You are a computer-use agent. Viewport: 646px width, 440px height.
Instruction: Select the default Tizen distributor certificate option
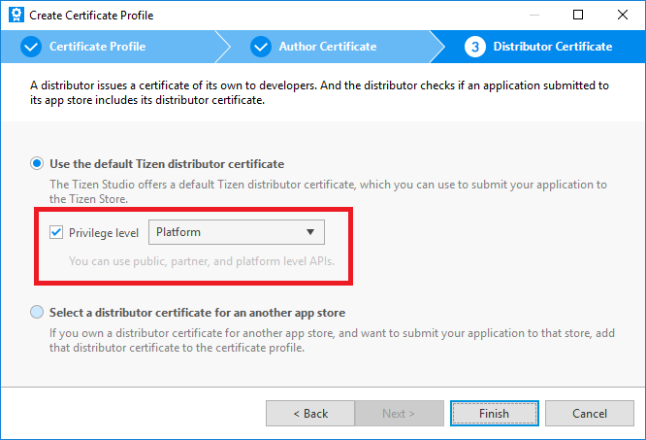(x=38, y=163)
